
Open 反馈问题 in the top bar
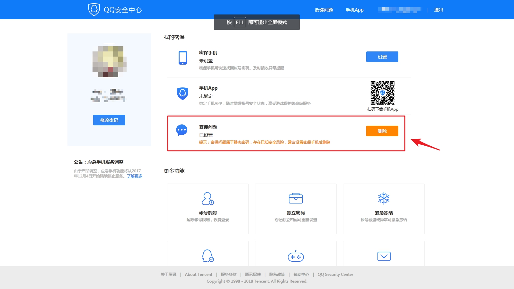pos(324,10)
